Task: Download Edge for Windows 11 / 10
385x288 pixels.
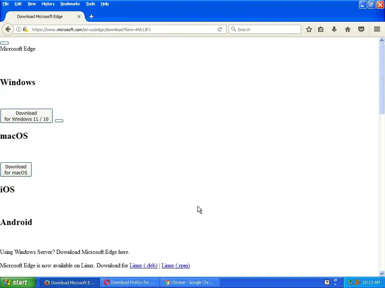Action: pyautogui.click(x=26, y=116)
